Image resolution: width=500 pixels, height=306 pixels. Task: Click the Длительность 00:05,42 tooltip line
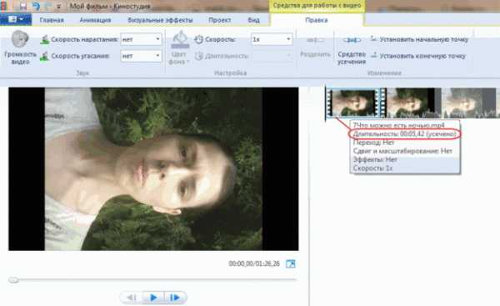click(405, 133)
